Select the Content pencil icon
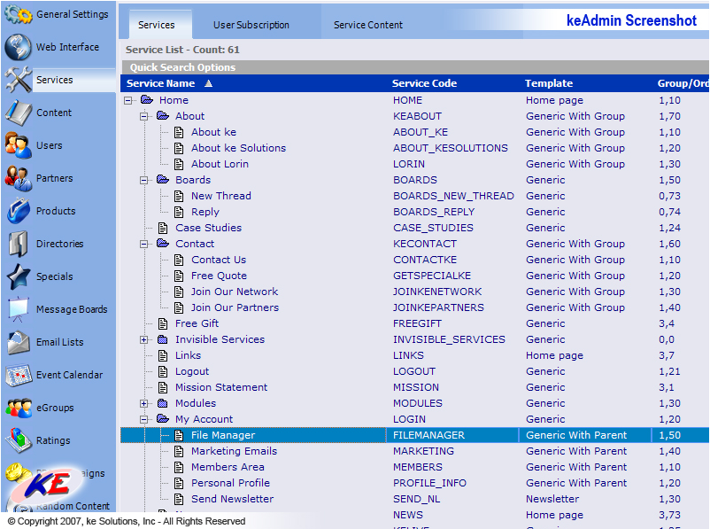The height and width of the screenshot is (529, 710). [19, 113]
